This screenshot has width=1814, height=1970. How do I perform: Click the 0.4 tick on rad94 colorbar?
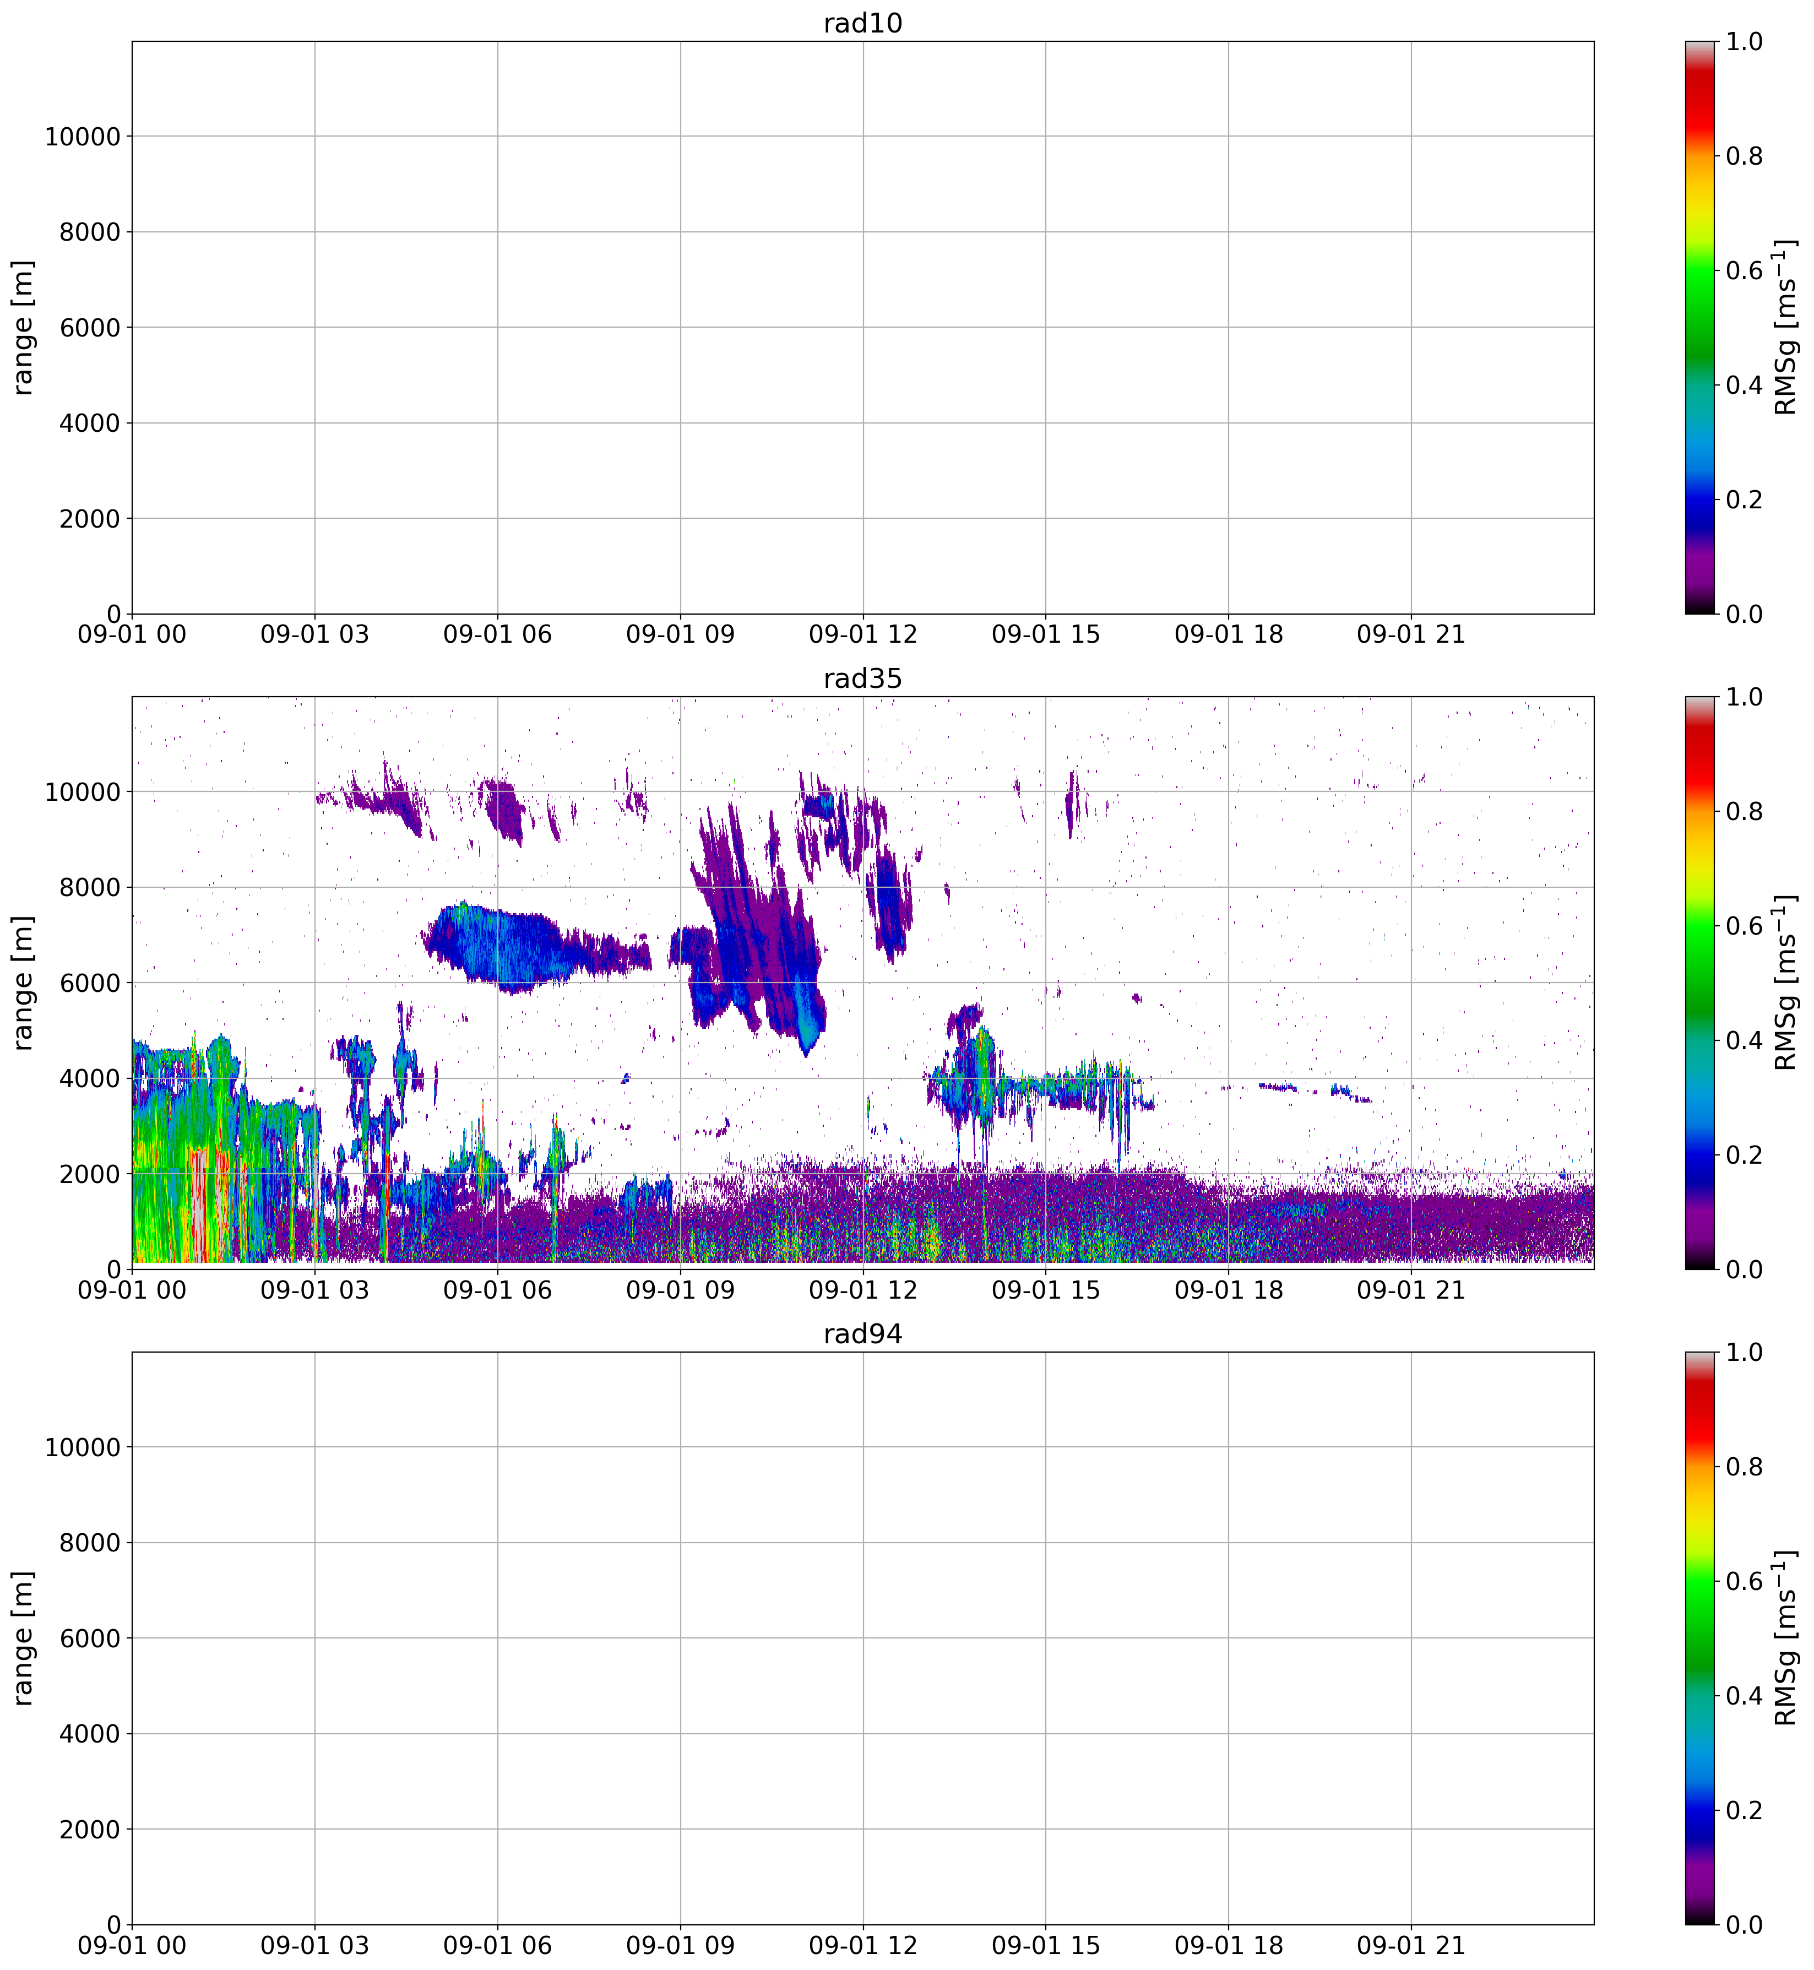pyautogui.click(x=1744, y=1696)
